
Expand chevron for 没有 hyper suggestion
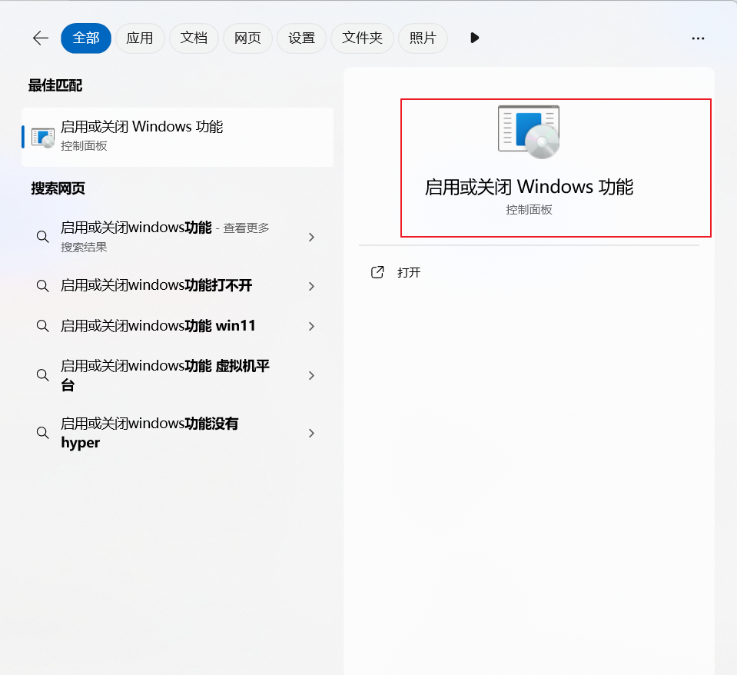311,434
